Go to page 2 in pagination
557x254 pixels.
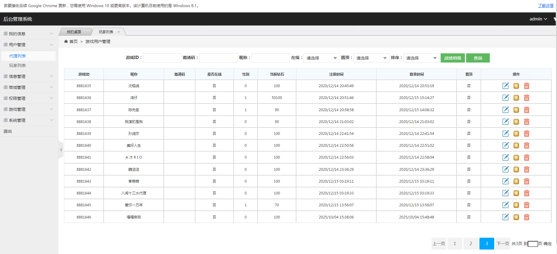(x=471, y=244)
